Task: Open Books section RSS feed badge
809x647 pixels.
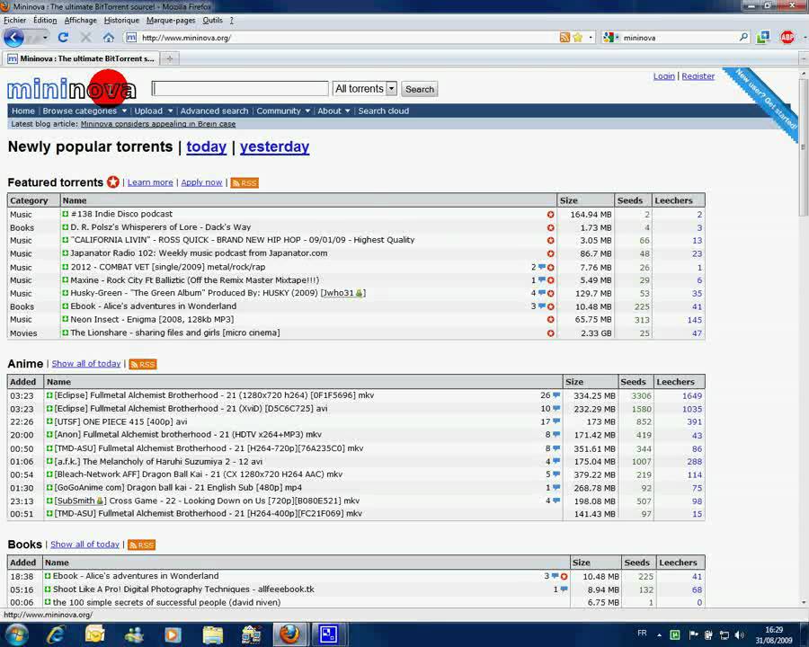Action: coord(141,545)
